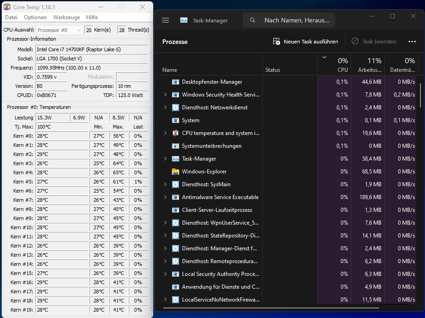Click the Diensthost: SysMain gear icon
The width and height of the screenshot is (425, 318).
point(176,184)
